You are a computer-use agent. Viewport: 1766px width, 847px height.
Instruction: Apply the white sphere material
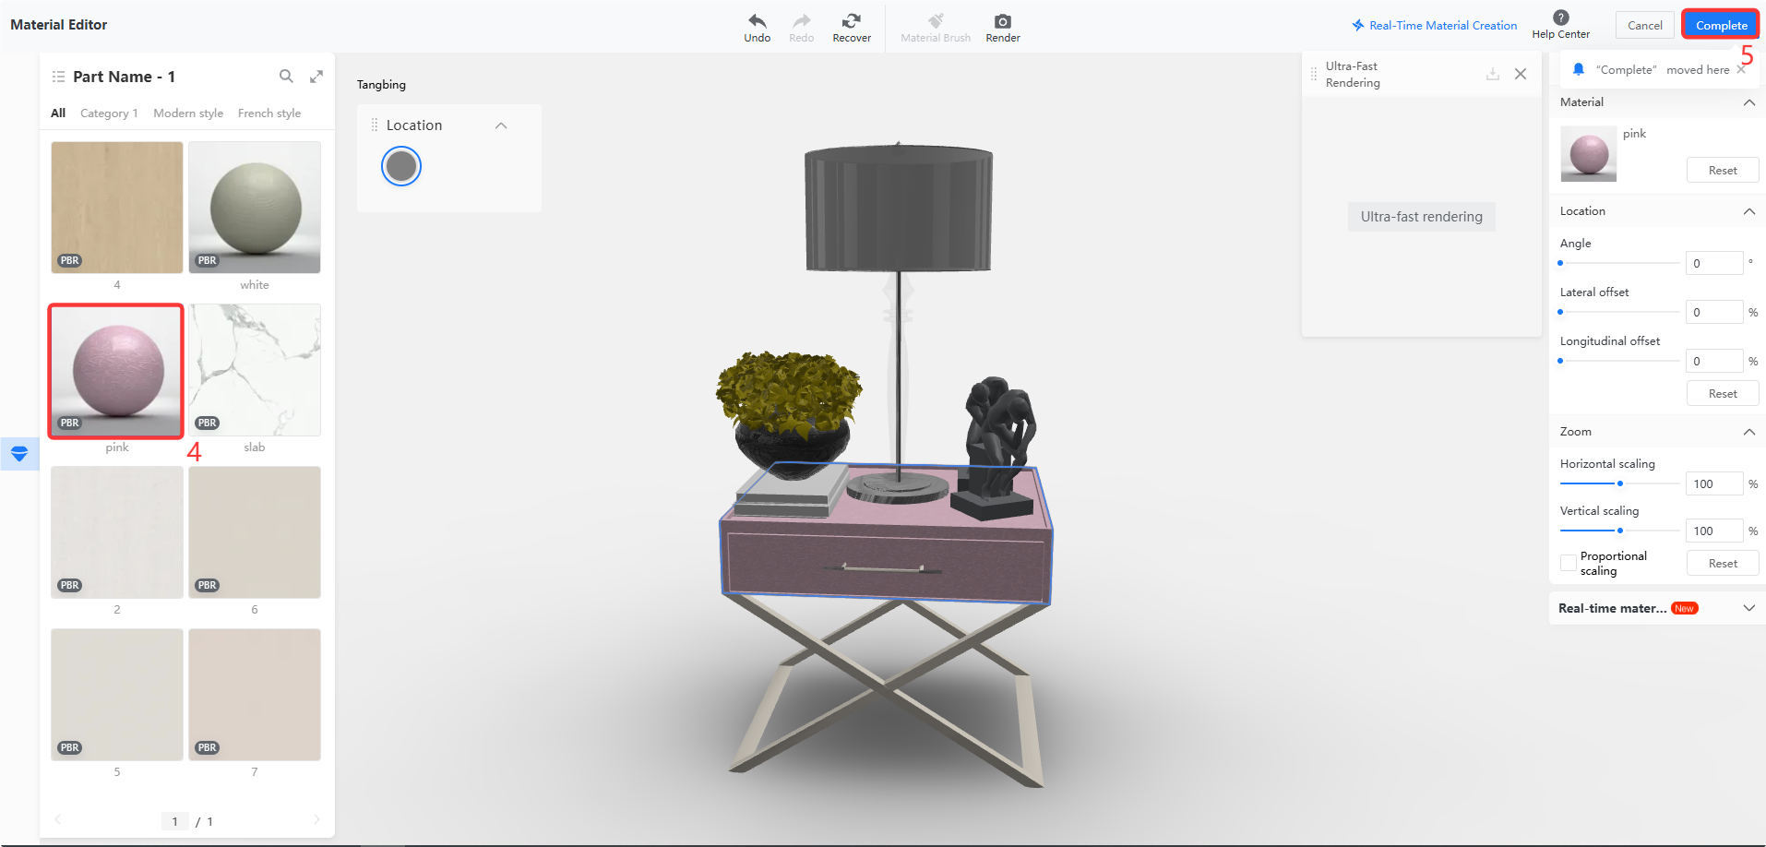(255, 208)
